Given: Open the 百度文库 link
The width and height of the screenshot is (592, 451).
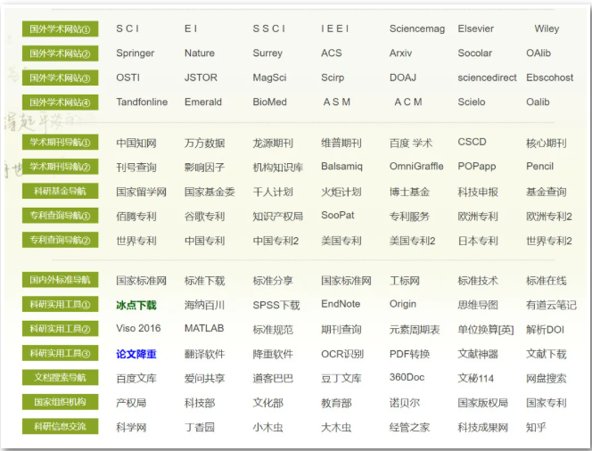Looking at the screenshot, I should [x=136, y=378].
